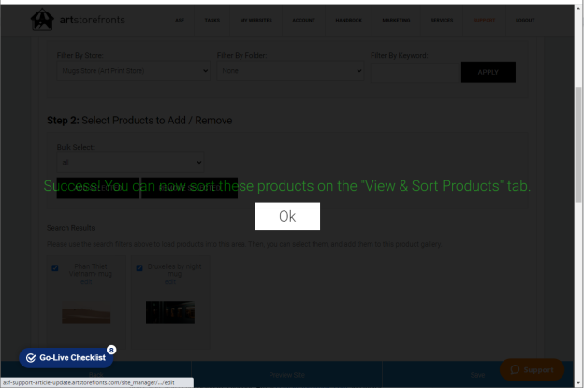
Task: Click the checklist badge showing 8
Action: pyautogui.click(x=111, y=350)
